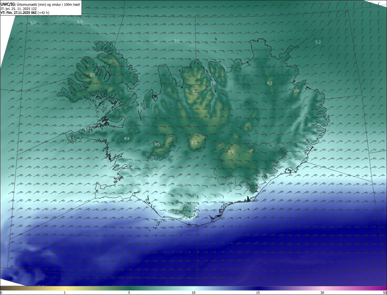Click the colorbar label 10
Screen dimensions: 387x295
click(193, 293)
